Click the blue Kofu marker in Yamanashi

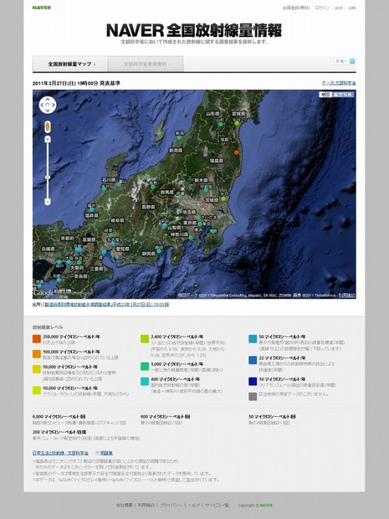pos(165,225)
